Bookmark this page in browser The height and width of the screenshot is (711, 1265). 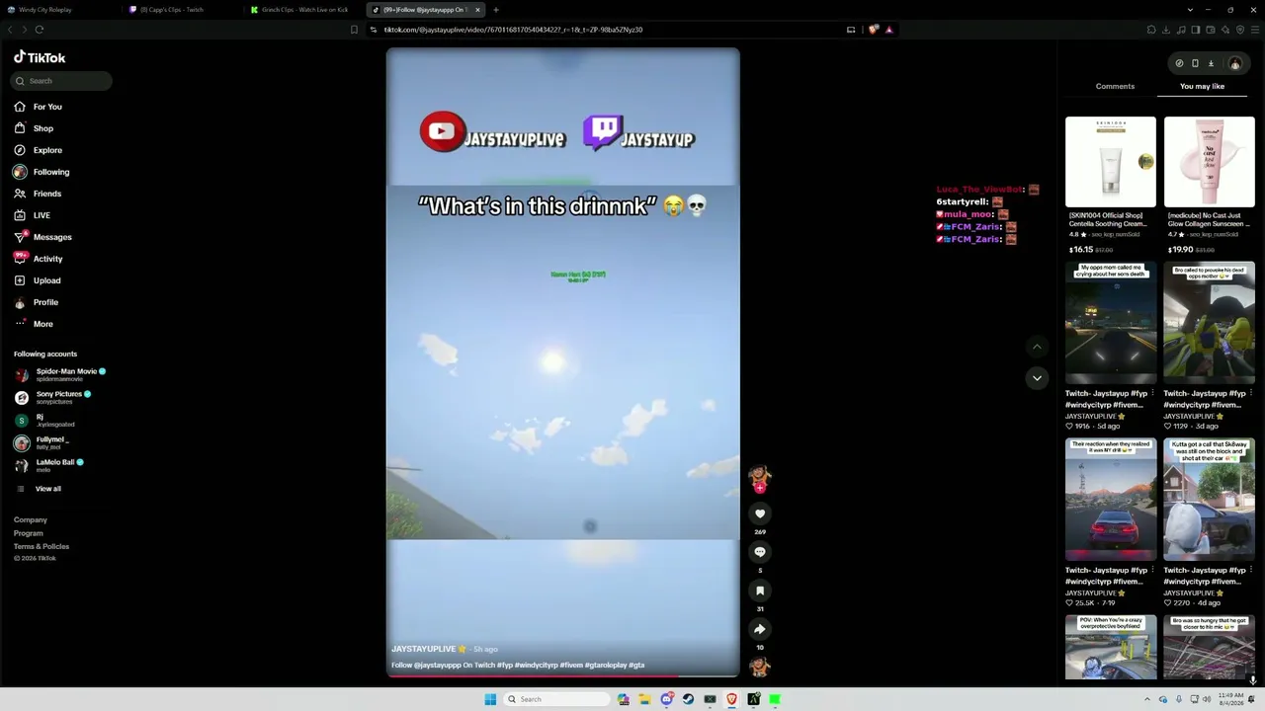point(354,30)
